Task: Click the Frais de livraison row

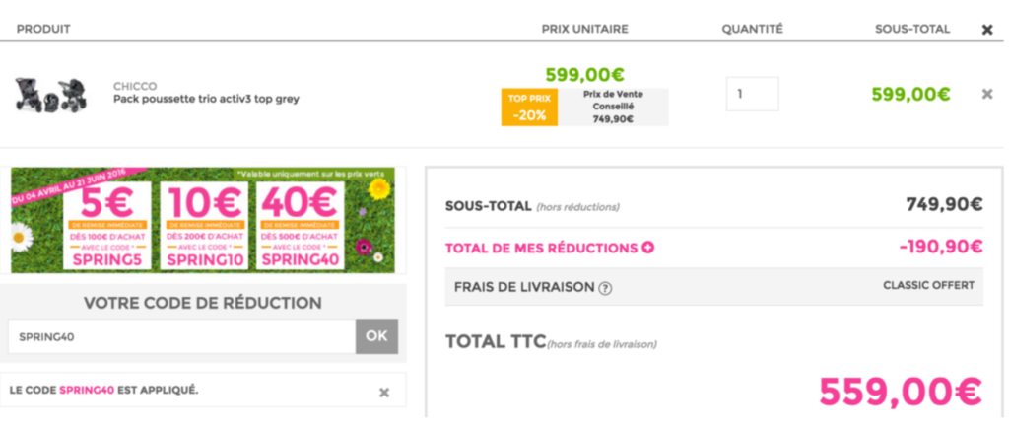Action: [714, 286]
